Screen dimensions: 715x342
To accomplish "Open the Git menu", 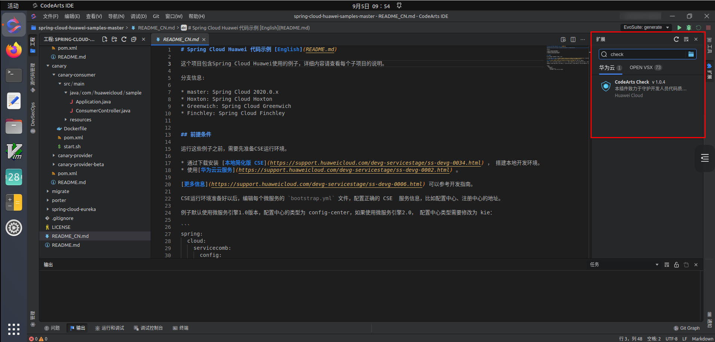I will click(156, 16).
